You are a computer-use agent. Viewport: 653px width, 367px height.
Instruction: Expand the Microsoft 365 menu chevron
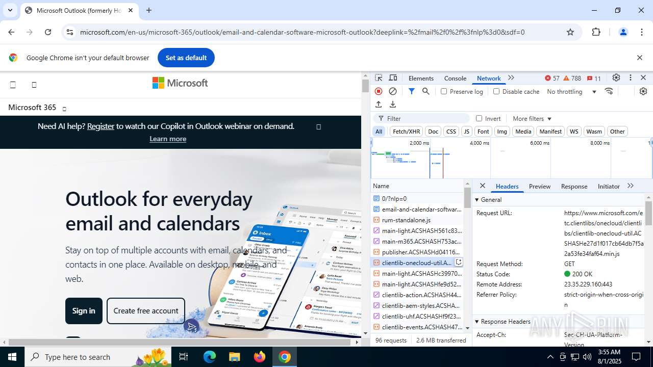(x=64, y=109)
